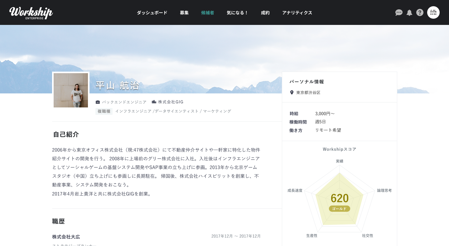Image resolution: width=449 pixels, height=246 pixels.
Task: Open the 募集 menu item
Action: click(184, 13)
